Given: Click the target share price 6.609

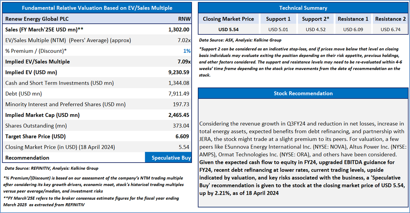Looking at the screenshot, I should [x=182, y=136].
